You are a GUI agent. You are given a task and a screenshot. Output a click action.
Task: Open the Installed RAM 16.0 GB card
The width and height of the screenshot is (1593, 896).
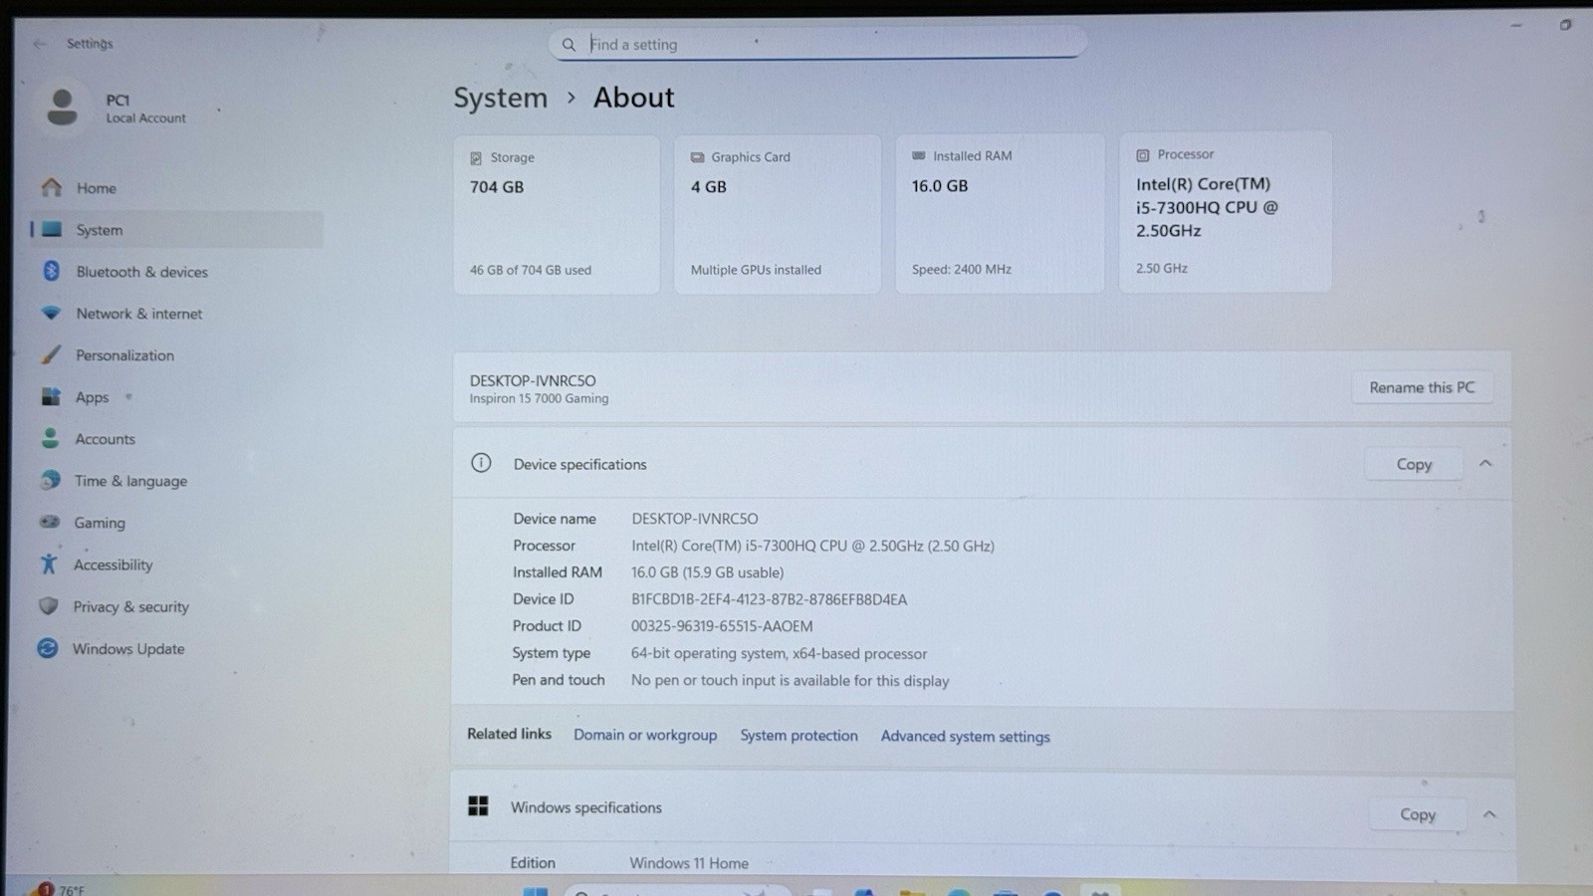pyautogui.click(x=1000, y=213)
